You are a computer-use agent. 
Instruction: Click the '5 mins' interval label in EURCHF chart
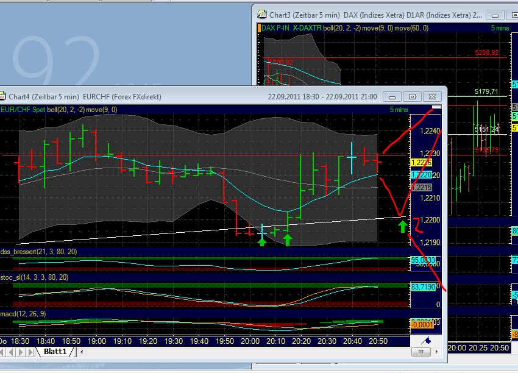point(399,110)
